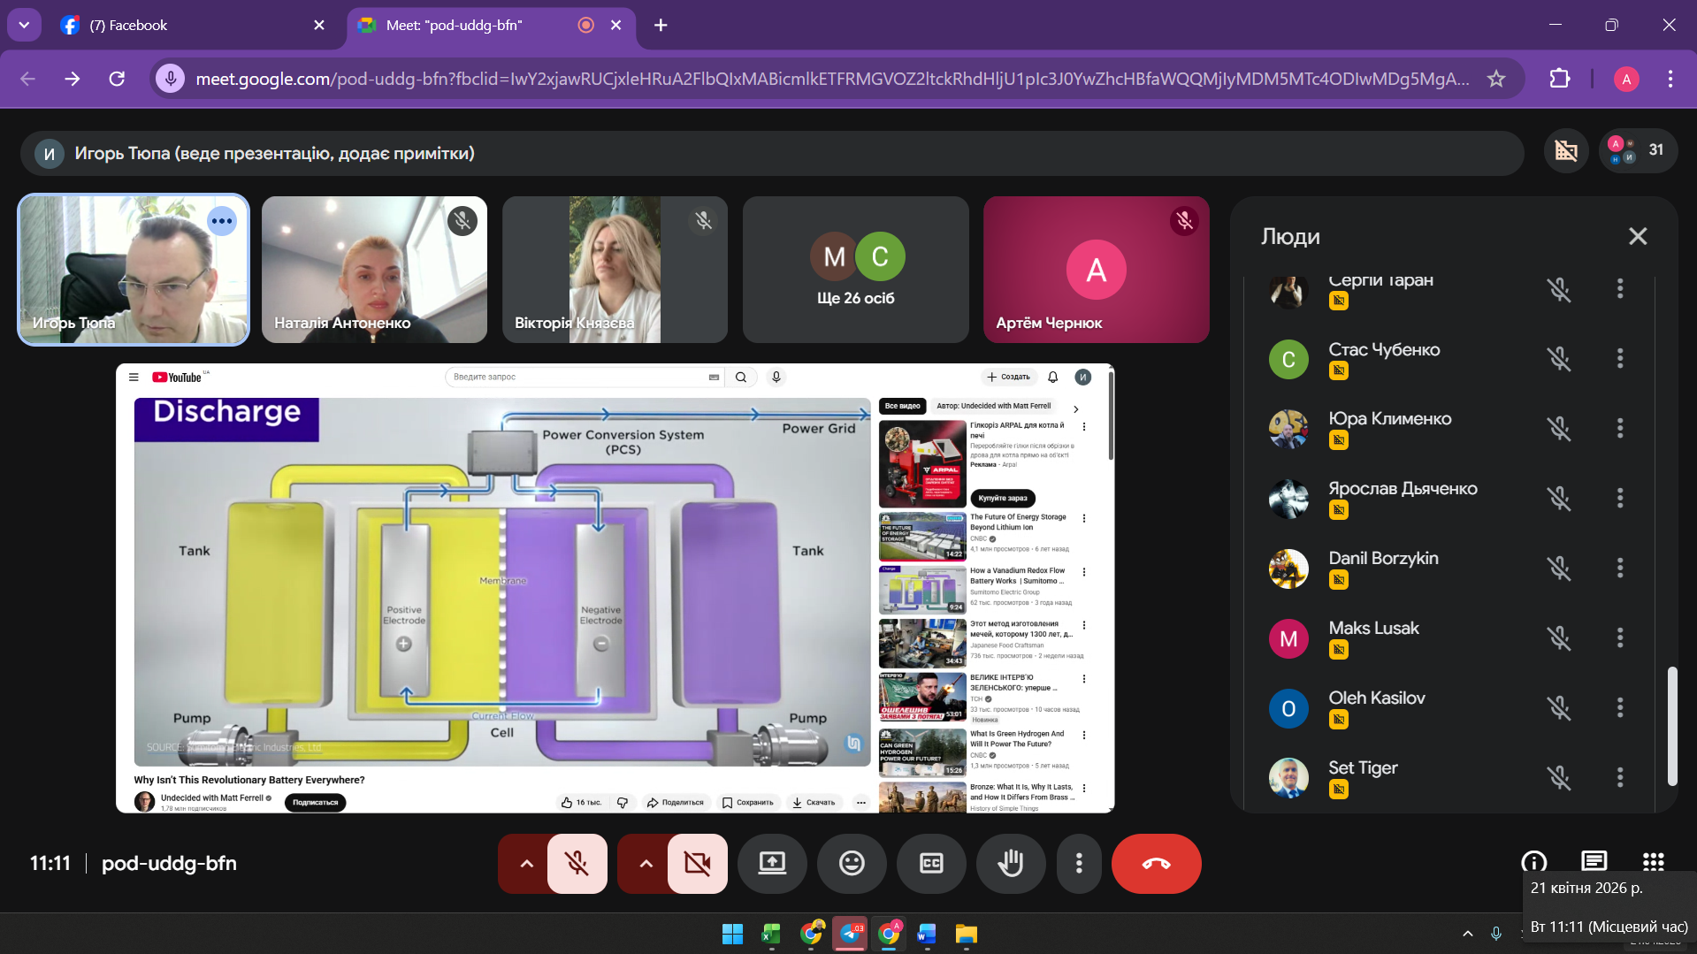Click Set Tiger's name in the list
The image size is (1697, 954).
click(x=1363, y=767)
